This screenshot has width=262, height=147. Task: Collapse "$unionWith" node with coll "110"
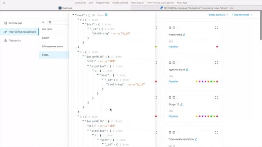click(83, 121)
